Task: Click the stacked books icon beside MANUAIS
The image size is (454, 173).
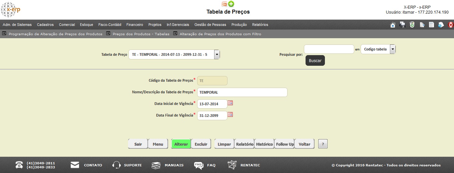Action: [156, 165]
